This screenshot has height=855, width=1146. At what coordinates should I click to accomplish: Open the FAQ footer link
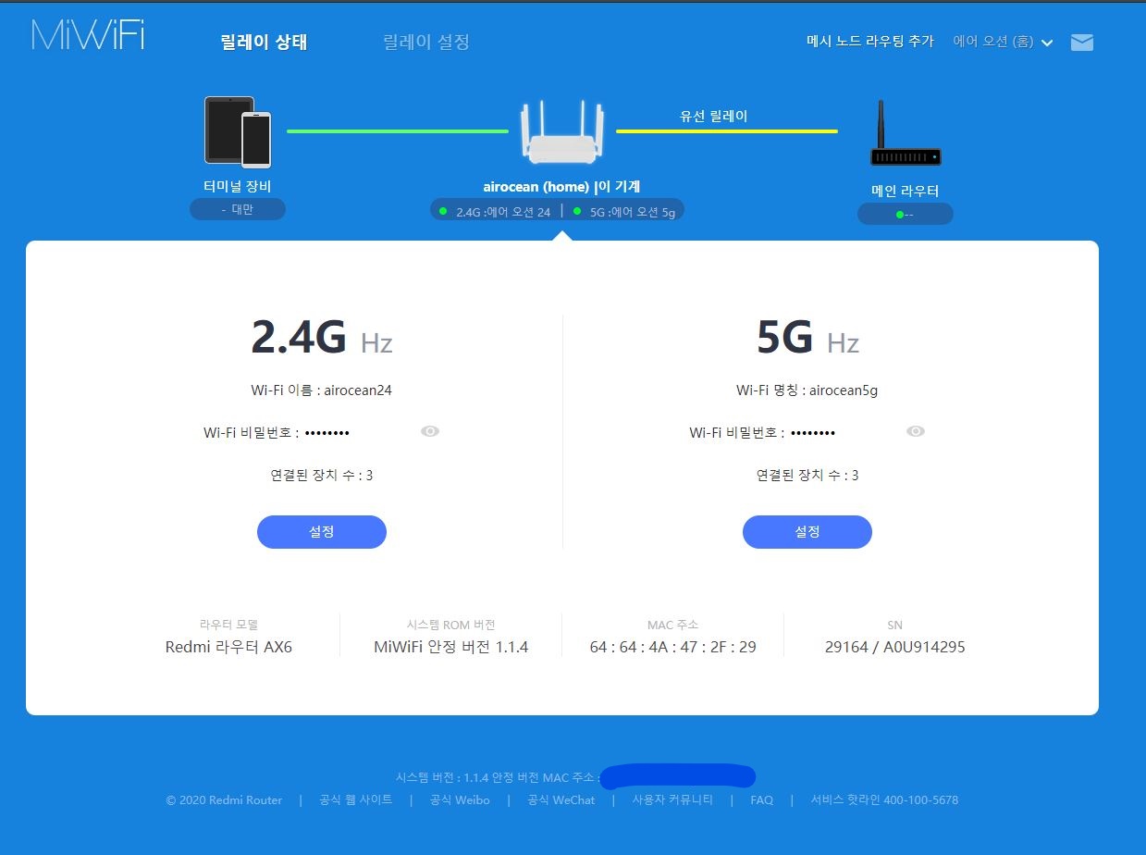point(762,799)
